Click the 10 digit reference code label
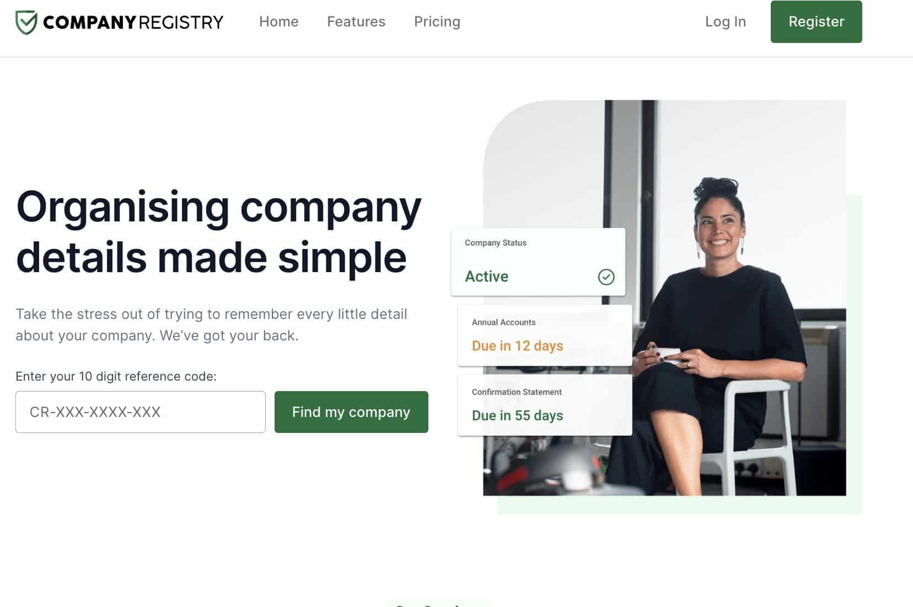This screenshot has width=913, height=607. [x=116, y=376]
